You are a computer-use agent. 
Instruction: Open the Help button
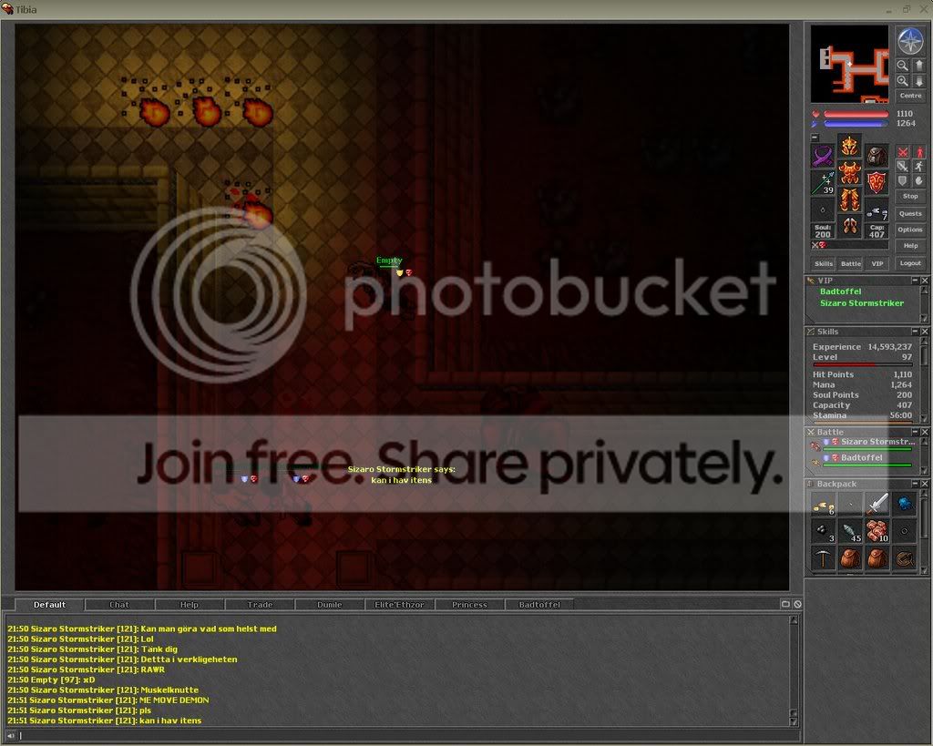point(910,246)
